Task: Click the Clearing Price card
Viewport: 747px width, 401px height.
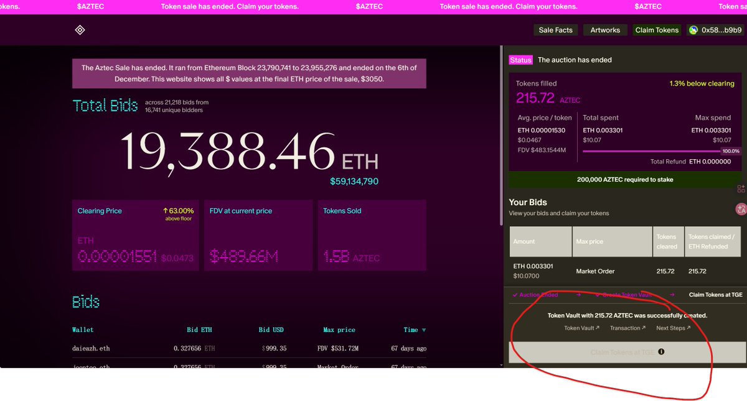Action: point(136,235)
